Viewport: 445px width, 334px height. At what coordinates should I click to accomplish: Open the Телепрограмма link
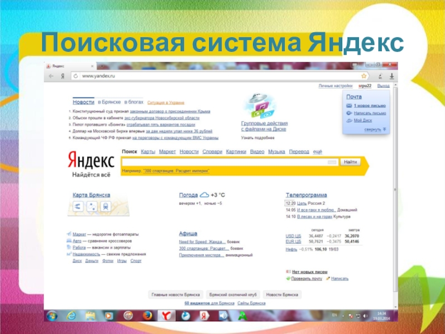306,195
